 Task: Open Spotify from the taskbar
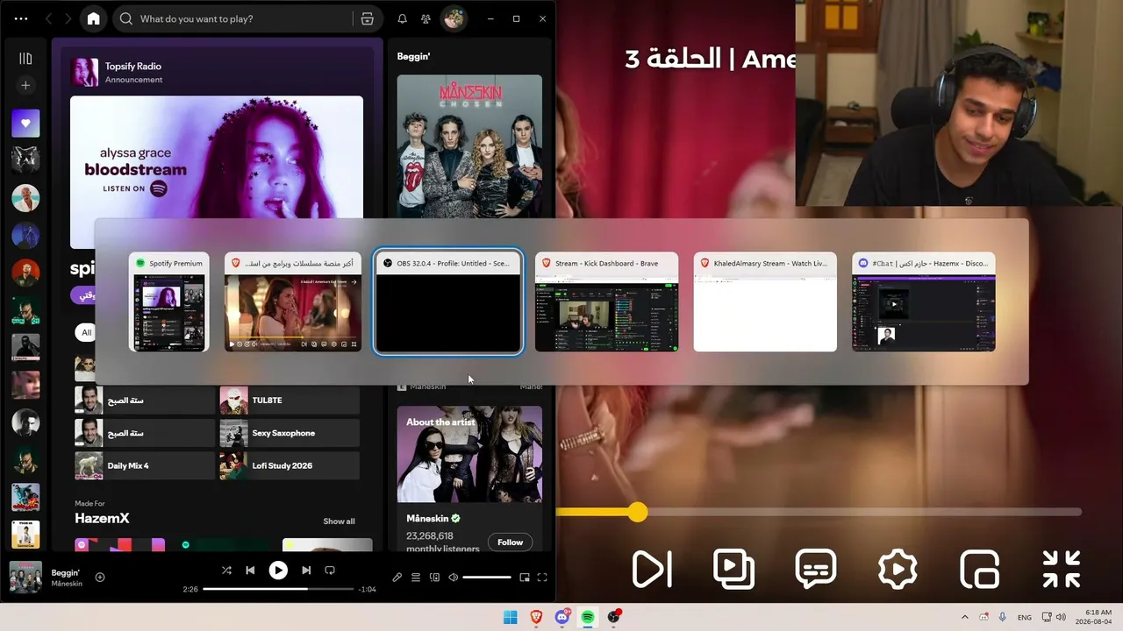click(588, 617)
